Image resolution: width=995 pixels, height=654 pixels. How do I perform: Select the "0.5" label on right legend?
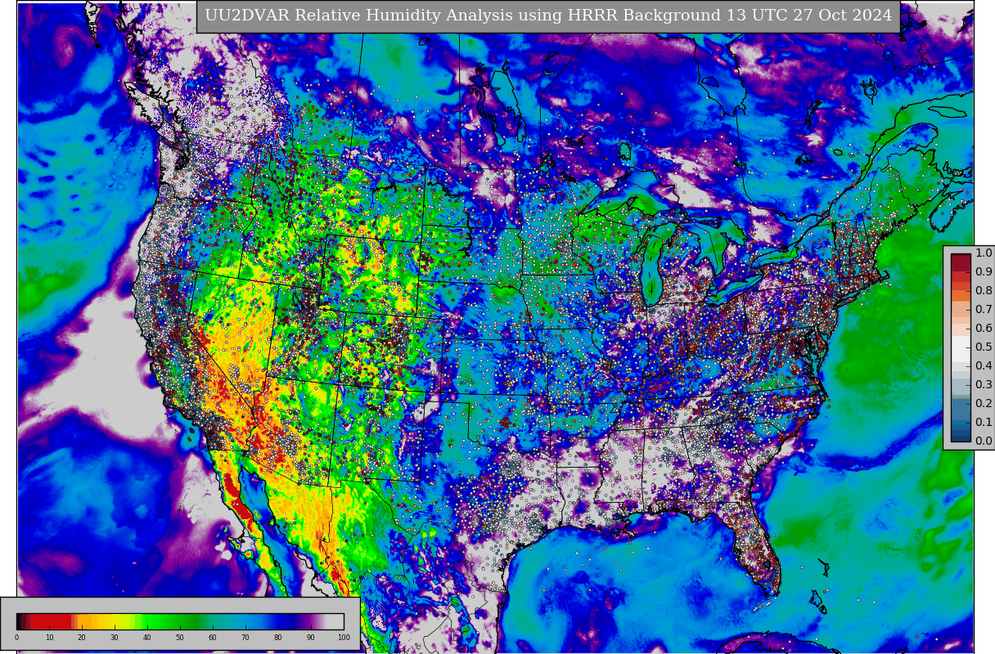click(984, 347)
